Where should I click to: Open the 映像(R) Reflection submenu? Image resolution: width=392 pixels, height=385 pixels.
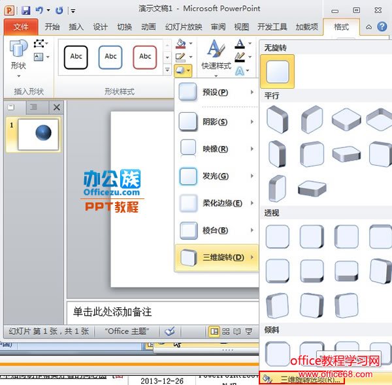pyautogui.click(x=216, y=149)
